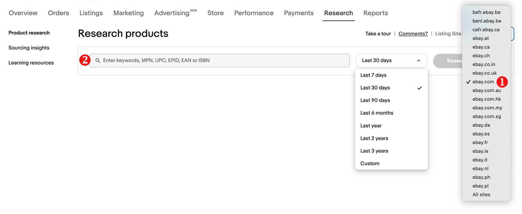Open Learning resources in sidebar

pos(31,63)
